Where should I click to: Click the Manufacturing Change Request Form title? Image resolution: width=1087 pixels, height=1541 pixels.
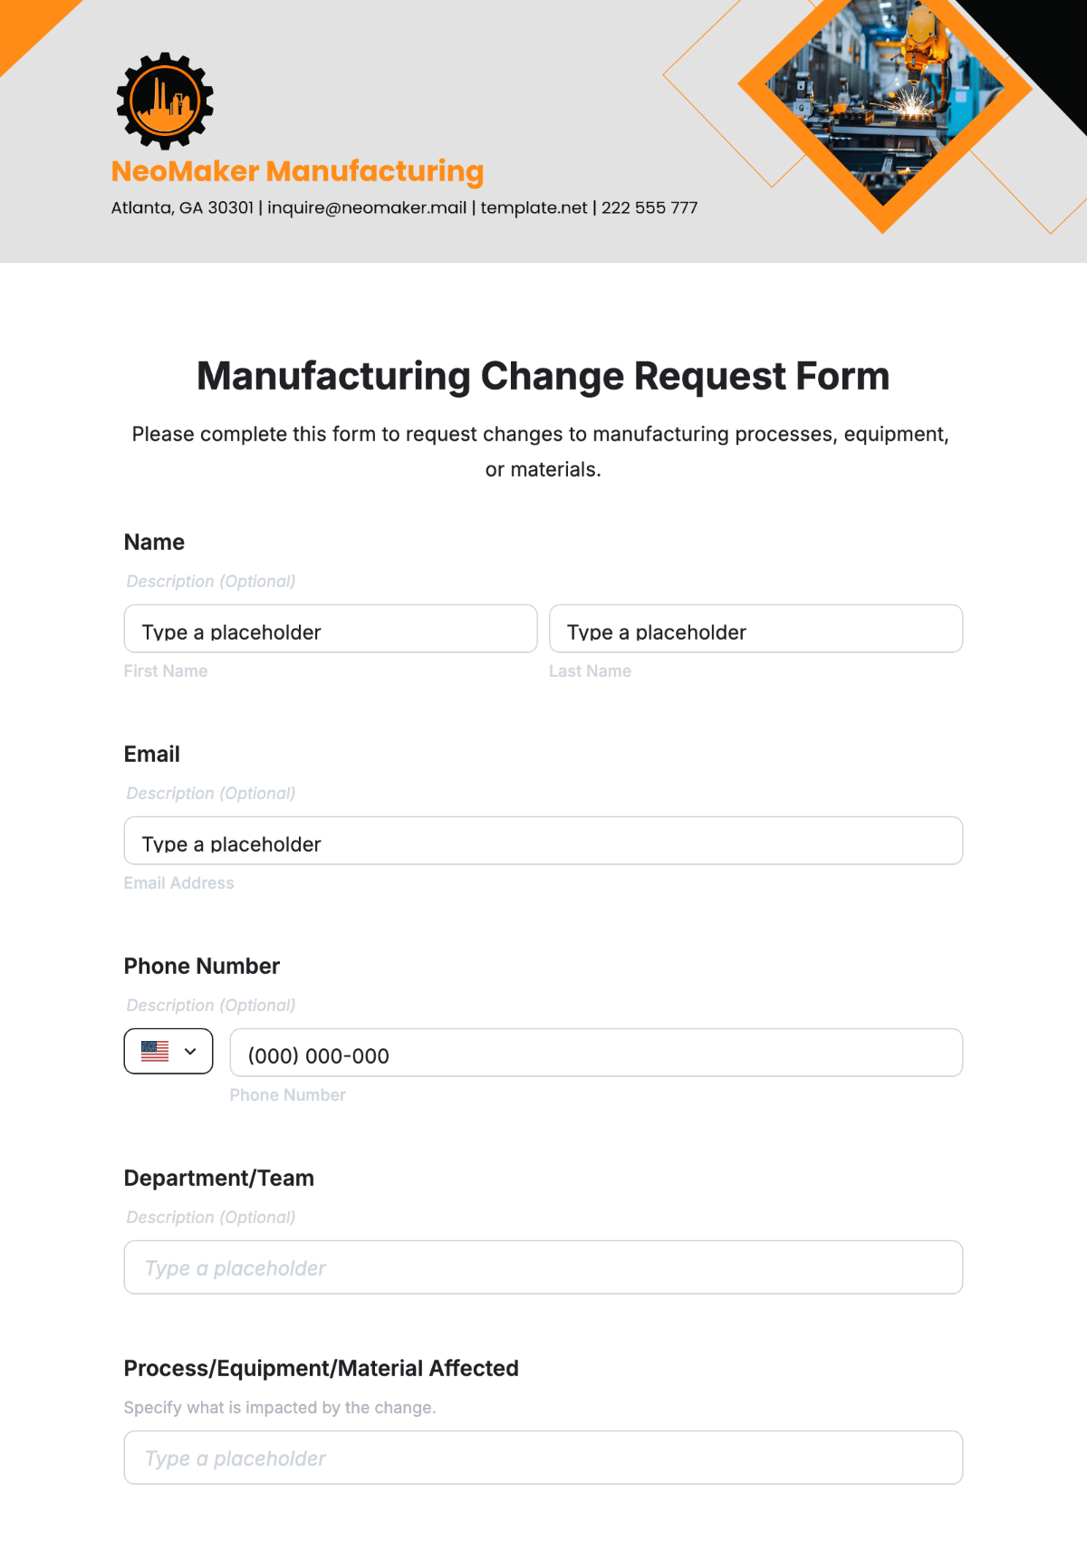[543, 376]
